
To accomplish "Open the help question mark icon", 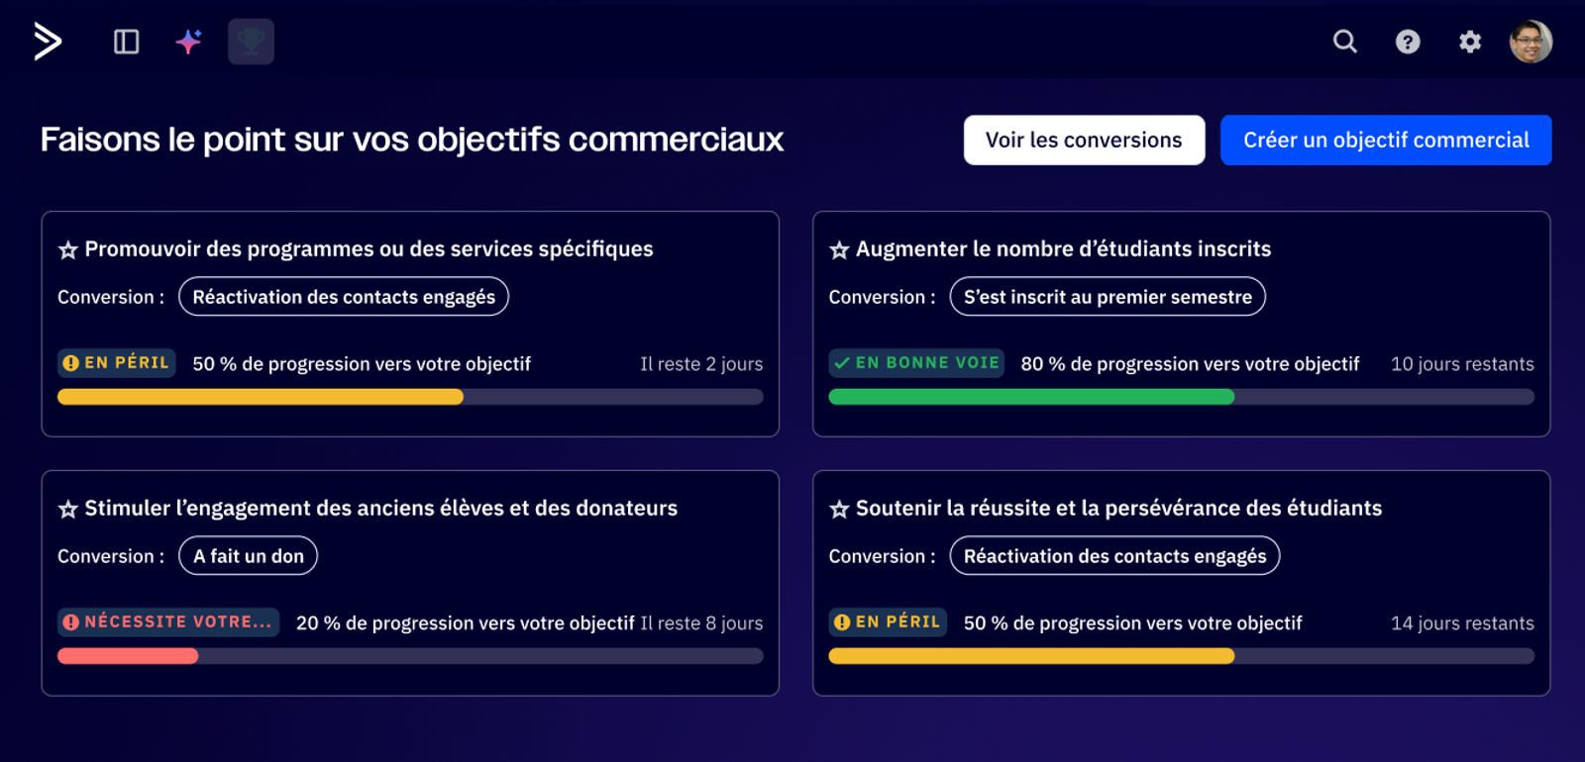I will [x=1408, y=42].
